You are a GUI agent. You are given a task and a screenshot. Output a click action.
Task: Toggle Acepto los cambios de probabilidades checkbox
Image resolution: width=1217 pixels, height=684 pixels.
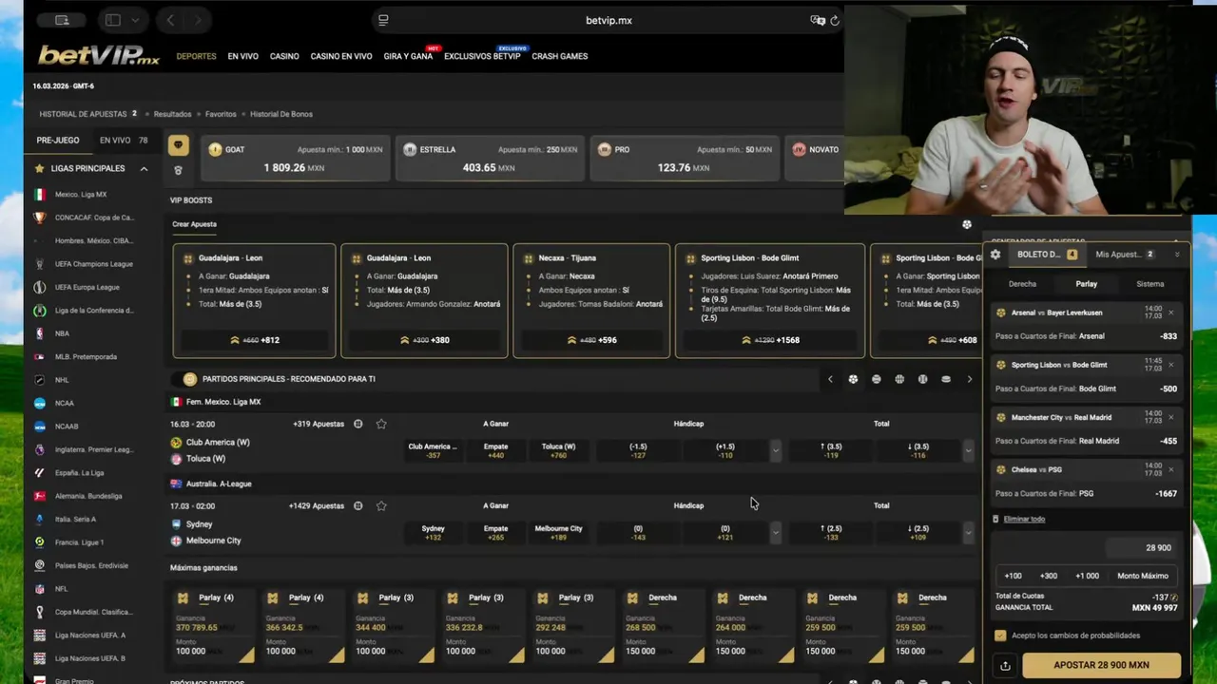point(1000,636)
